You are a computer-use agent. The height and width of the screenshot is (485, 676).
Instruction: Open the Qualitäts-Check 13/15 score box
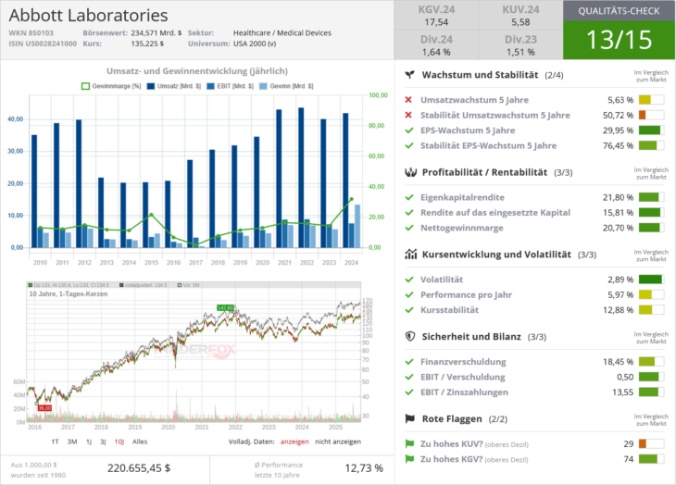pos(619,40)
